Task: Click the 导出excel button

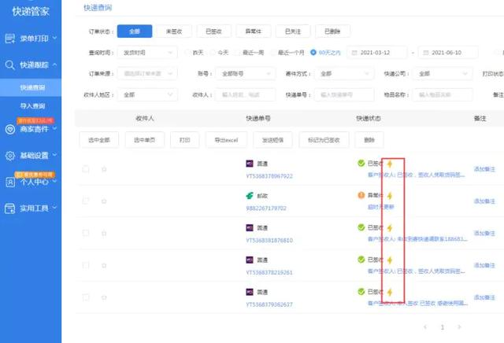Action: coord(226,140)
